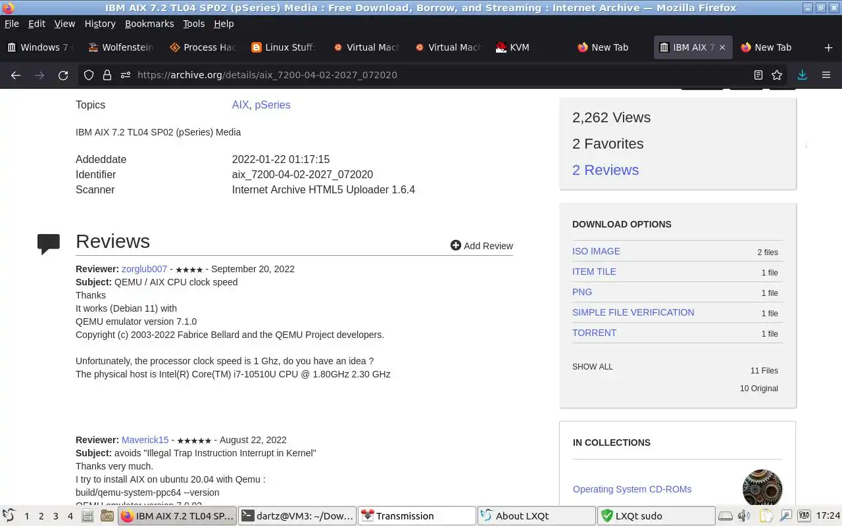Image resolution: width=842 pixels, height=526 pixels.
Task: Open Operating System CD-ROMs collection
Action: 632,489
